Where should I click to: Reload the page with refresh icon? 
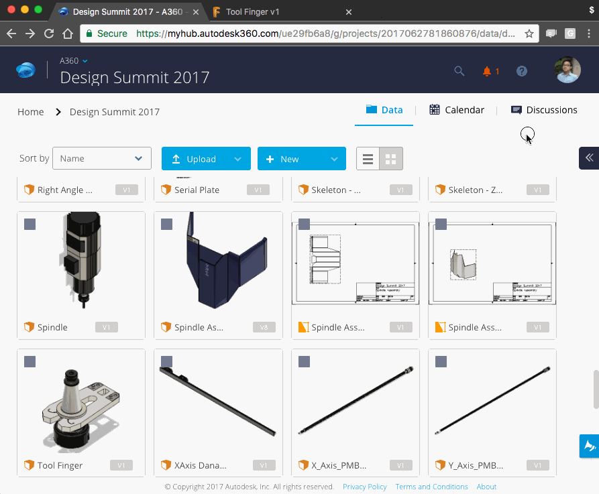[49, 34]
